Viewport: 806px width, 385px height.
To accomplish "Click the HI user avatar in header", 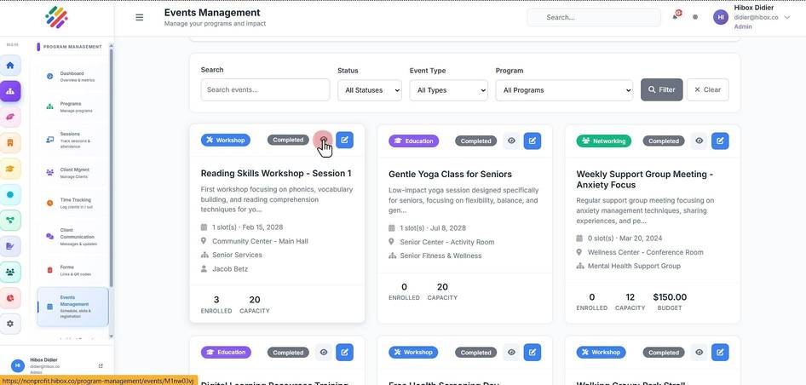I will coord(721,17).
